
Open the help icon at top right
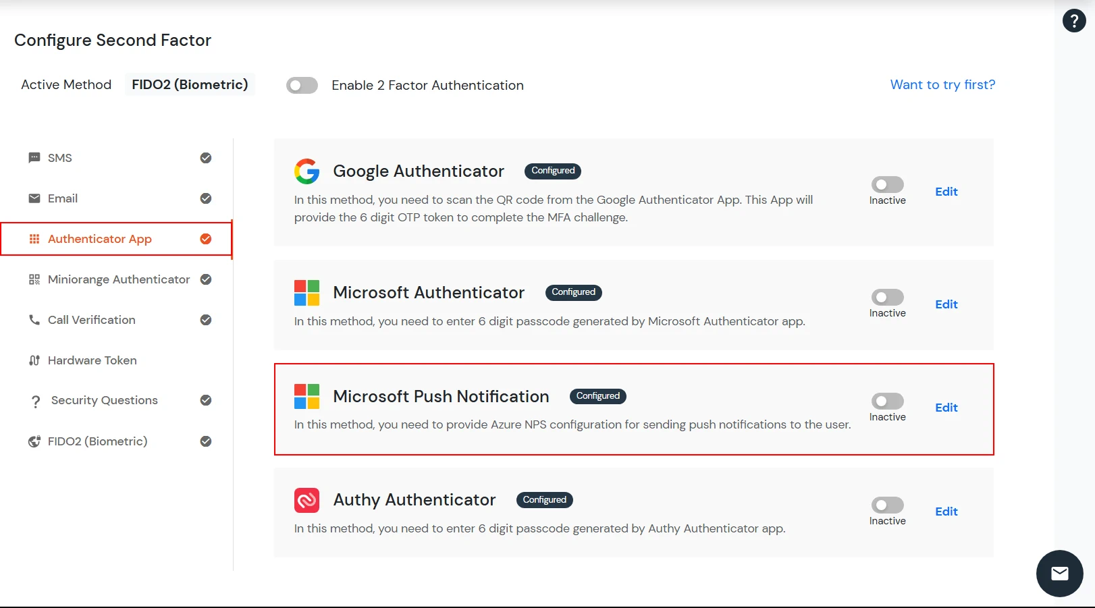point(1074,20)
